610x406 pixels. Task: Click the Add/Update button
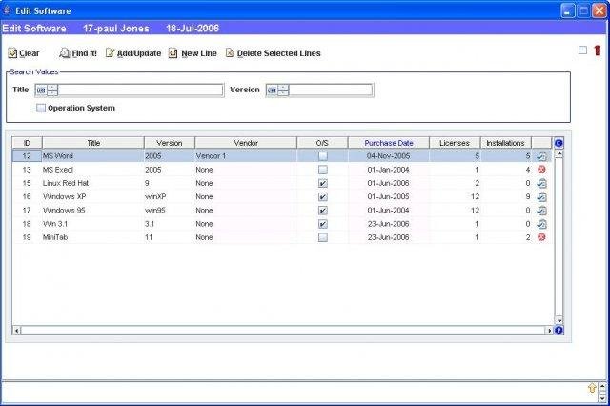click(x=133, y=53)
